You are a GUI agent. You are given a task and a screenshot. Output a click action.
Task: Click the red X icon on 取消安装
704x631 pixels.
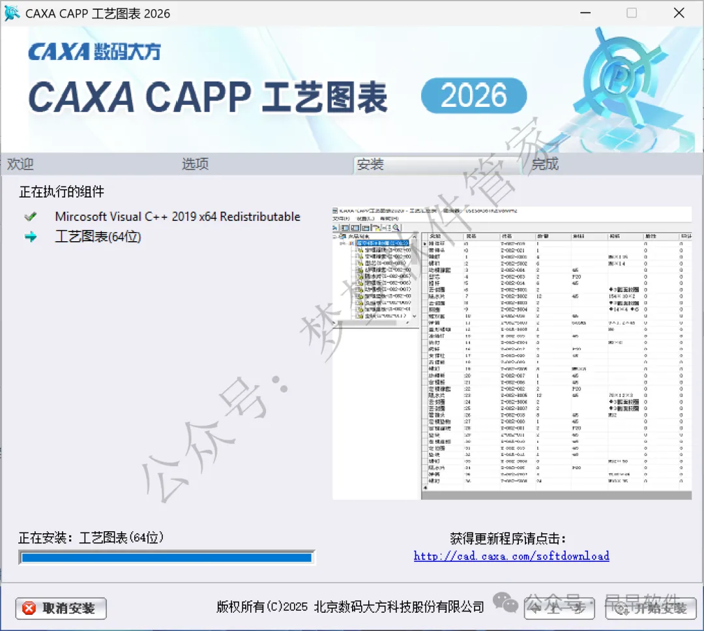coord(29,608)
